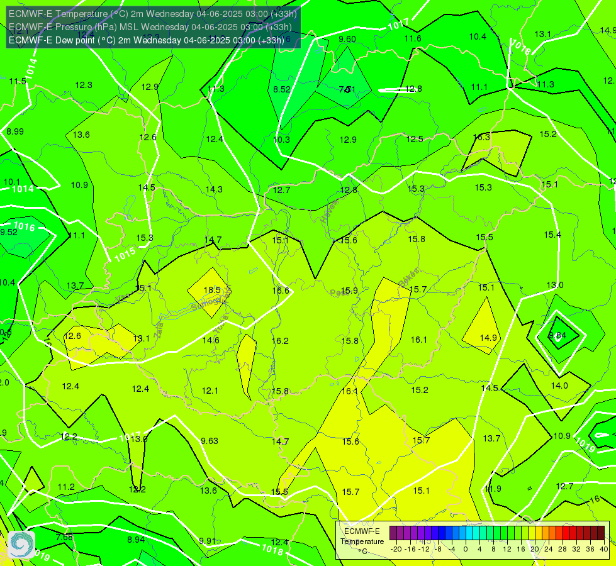The height and width of the screenshot is (566, 616).
Task: Click the 10.3 temperature value
Action: pyautogui.click(x=281, y=140)
